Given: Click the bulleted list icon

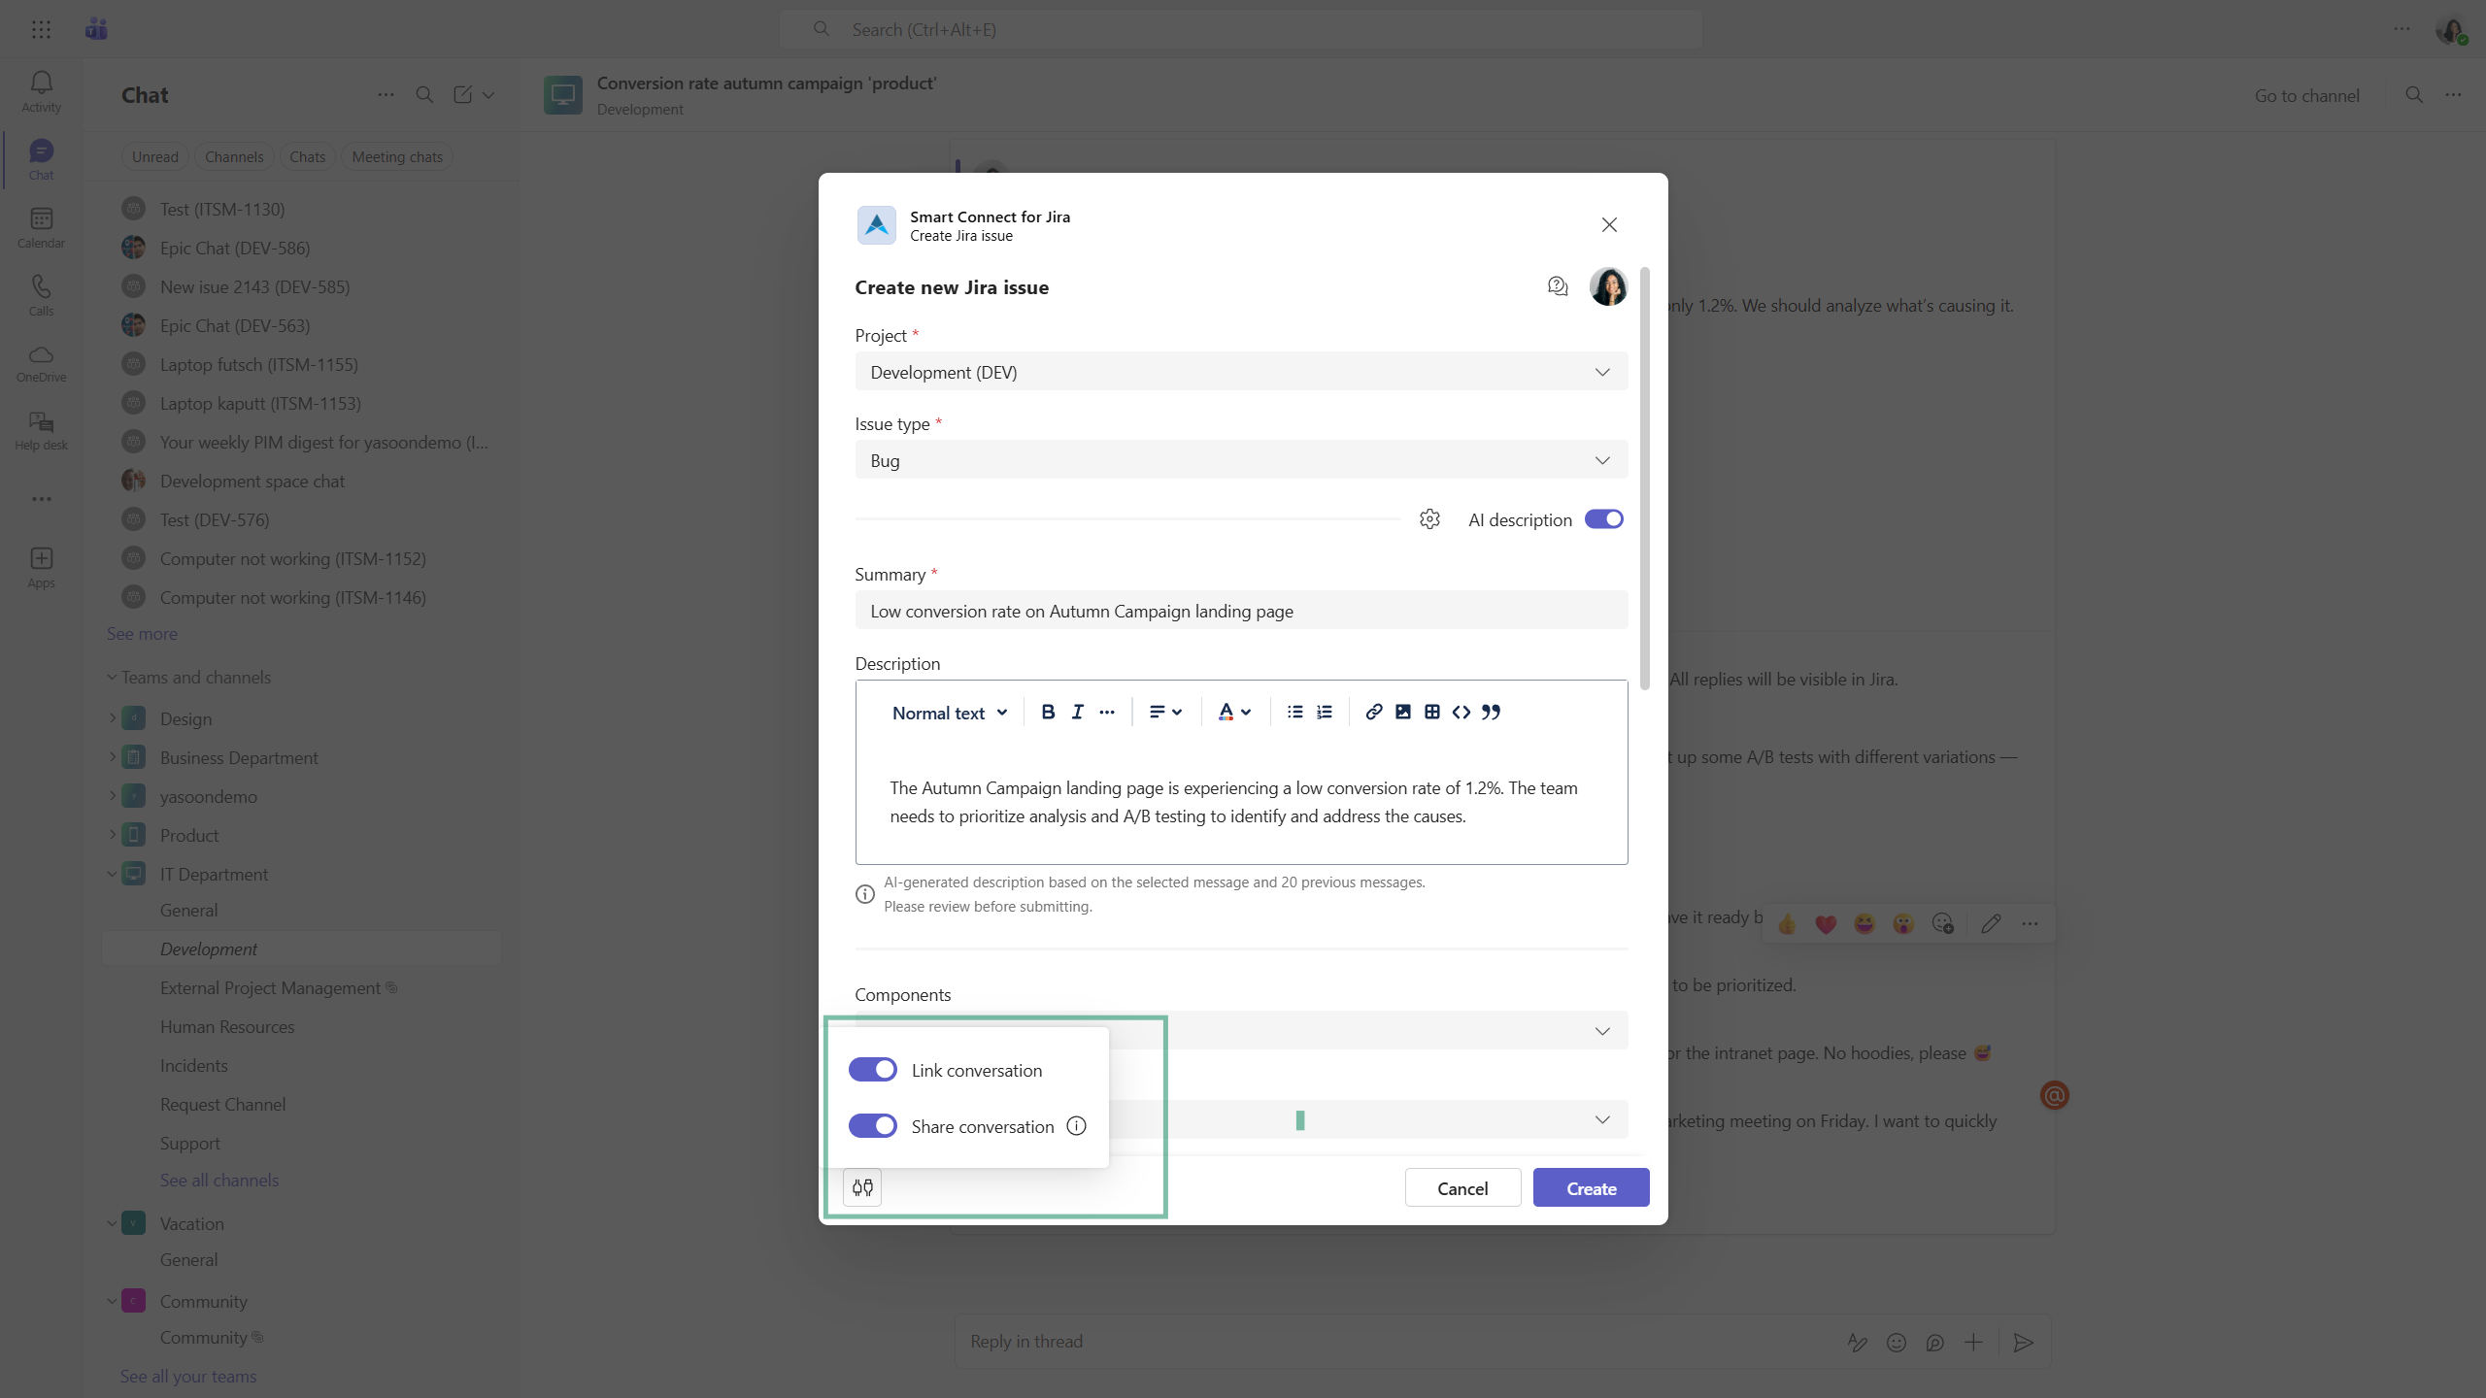Looking at the screenshot, I should point(1294,712).
